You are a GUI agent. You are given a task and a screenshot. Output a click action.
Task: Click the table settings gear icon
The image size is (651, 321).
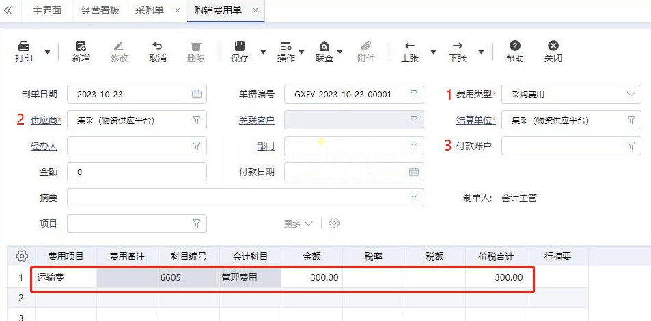(22, 256)
